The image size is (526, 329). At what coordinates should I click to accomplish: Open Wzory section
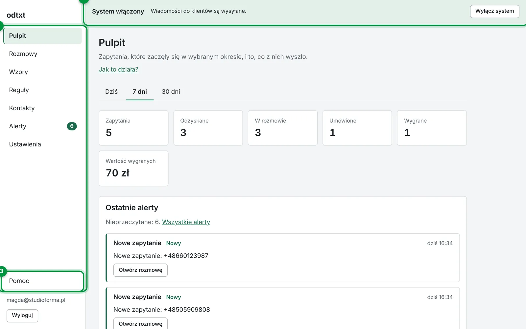(42, 72)
